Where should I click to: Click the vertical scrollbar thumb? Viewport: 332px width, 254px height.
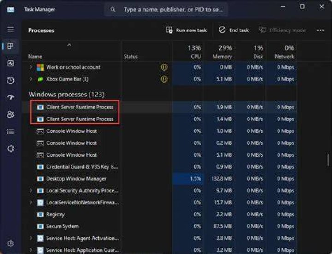pos(328,160)
